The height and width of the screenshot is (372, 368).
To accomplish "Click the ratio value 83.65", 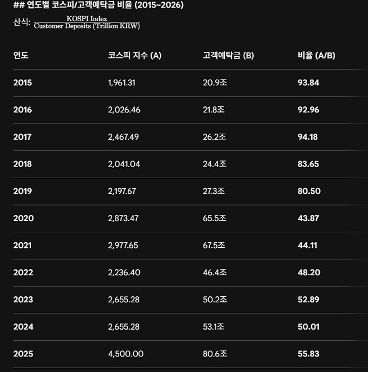I will click(308, 164).
